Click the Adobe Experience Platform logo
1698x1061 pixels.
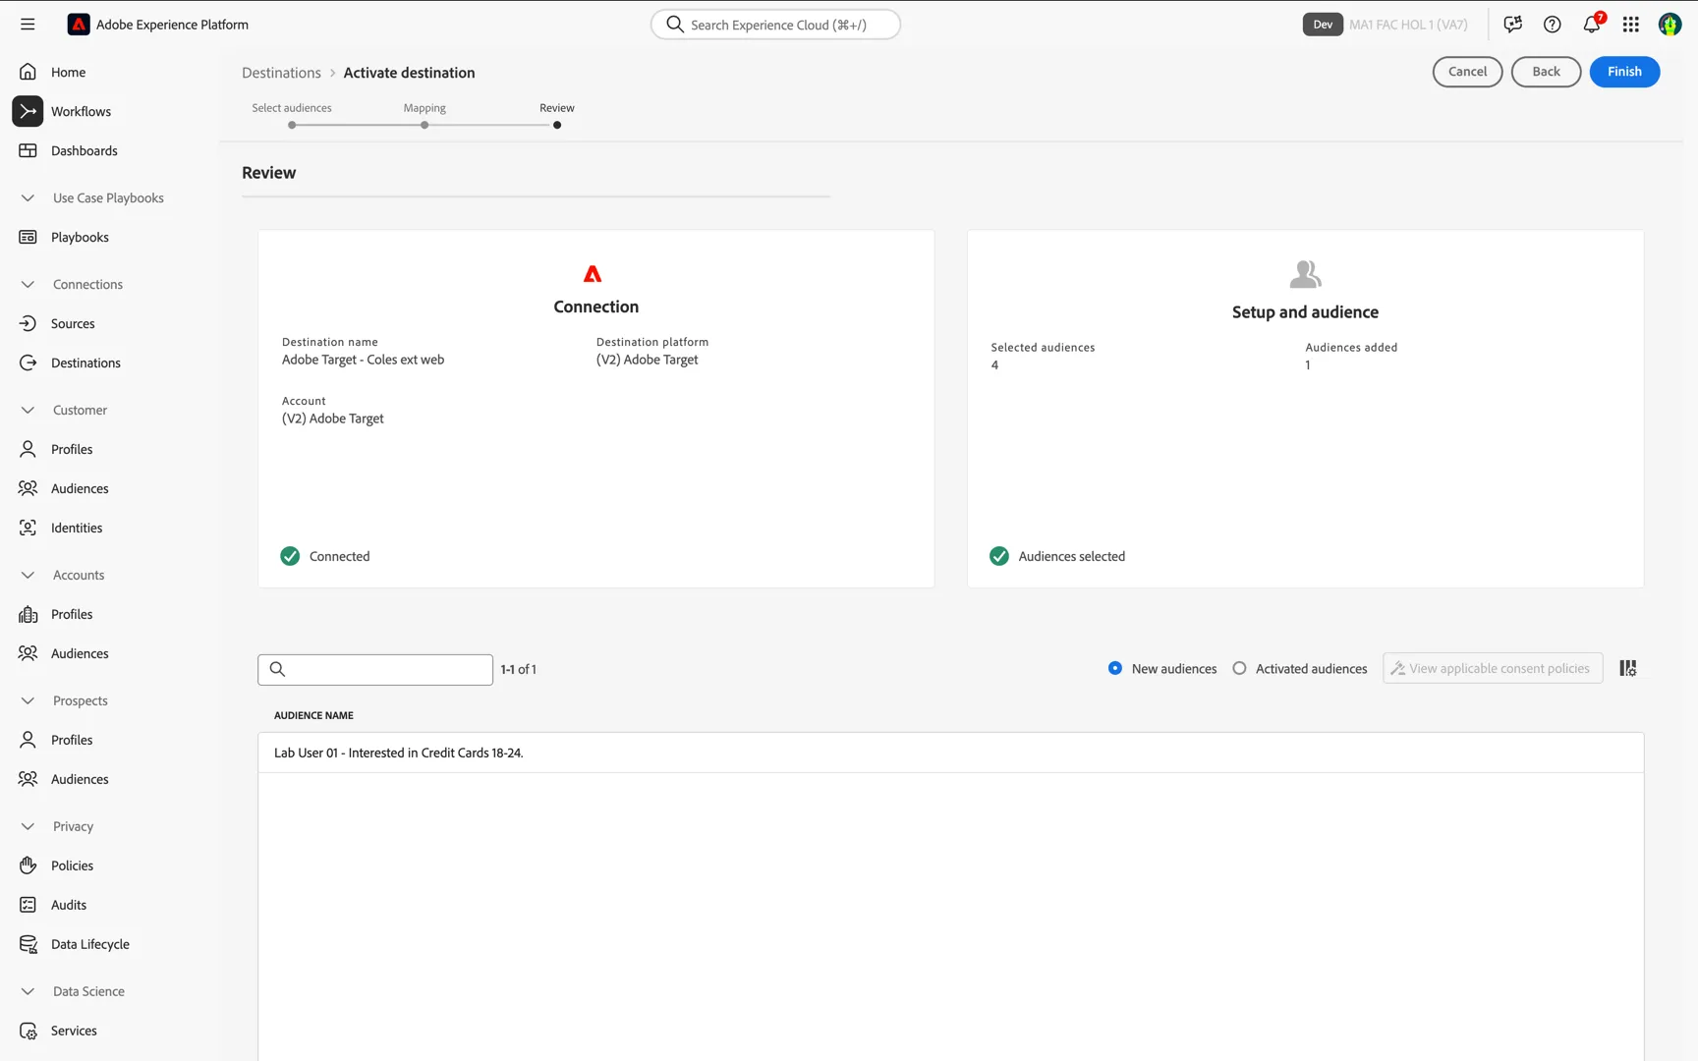pos(79,25)
